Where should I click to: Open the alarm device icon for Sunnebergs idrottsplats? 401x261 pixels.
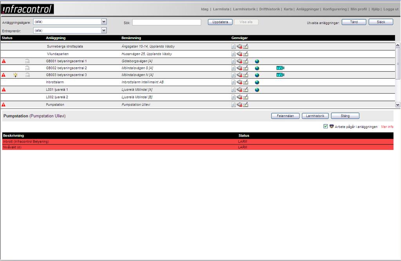[x=239, y=47]
